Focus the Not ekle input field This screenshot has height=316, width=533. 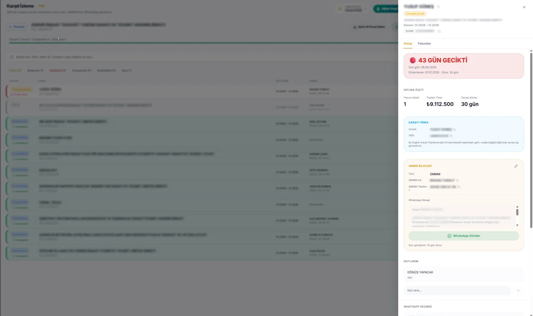click(x=457, y=291)
